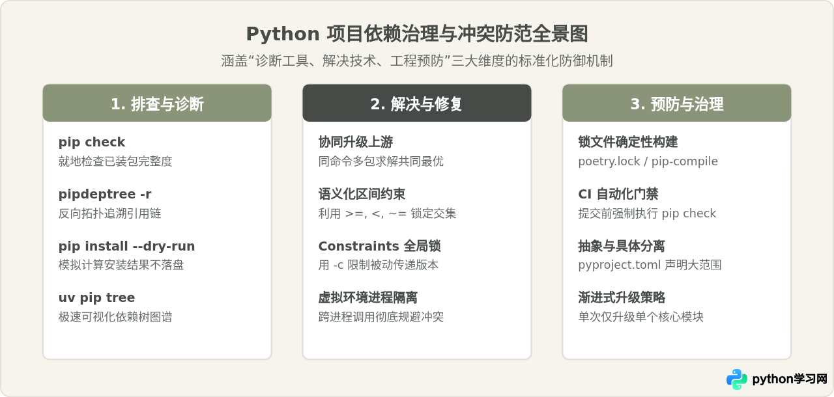Click the text '单次仅升级单个核心模块'

click(x=641, y=317)
